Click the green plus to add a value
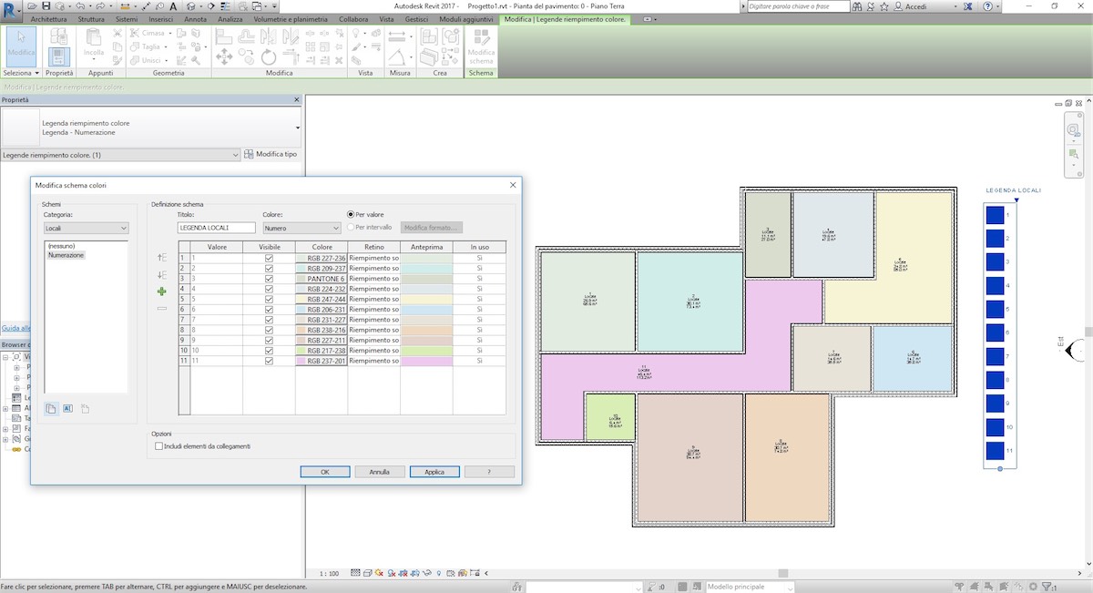 point(161,291)
